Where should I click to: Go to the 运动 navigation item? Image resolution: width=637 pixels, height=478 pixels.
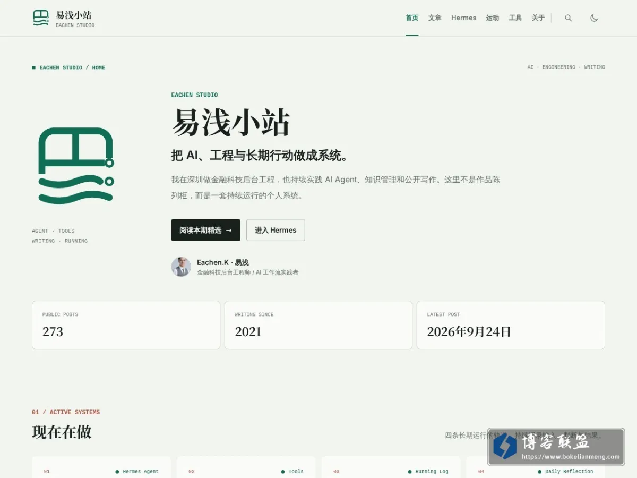pyautogui.click(x=493, y=18)
